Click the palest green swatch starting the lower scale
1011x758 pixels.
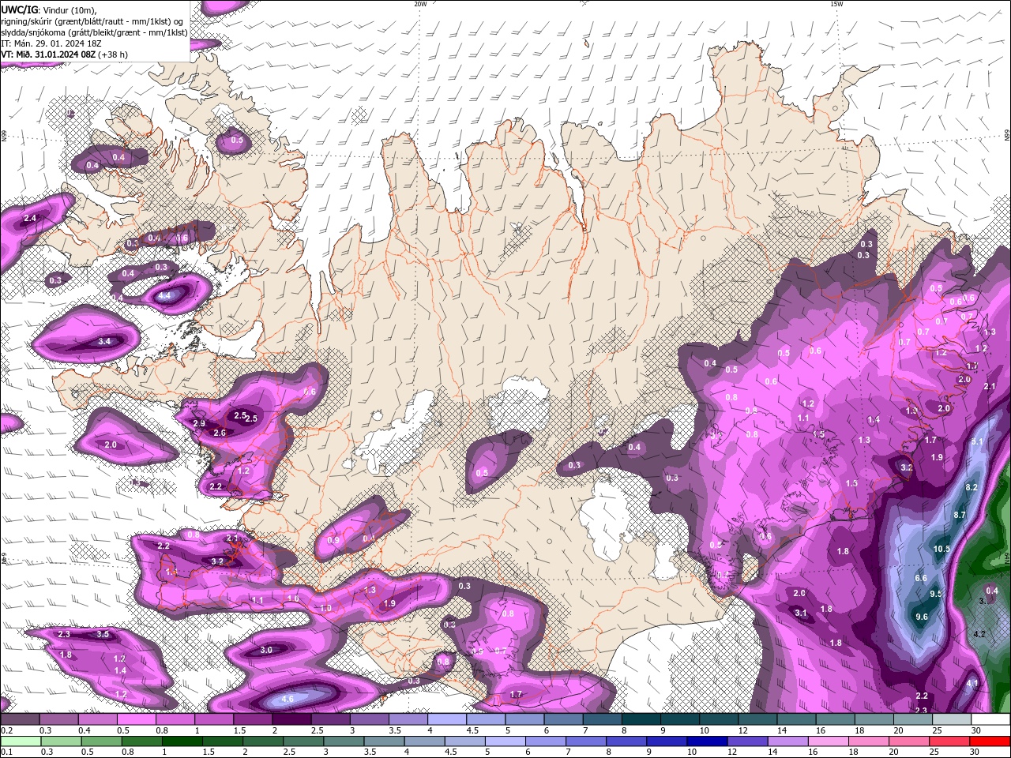[x=20, y=741]
